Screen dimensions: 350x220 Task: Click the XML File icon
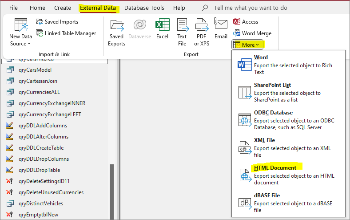point(245,148)
